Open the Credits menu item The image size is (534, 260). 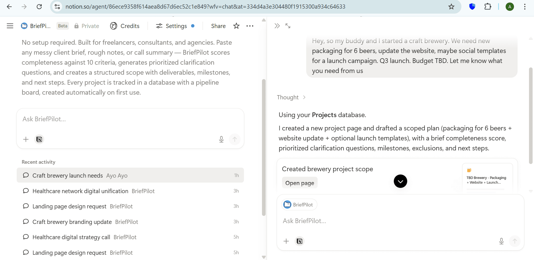[x=125, y=26]
